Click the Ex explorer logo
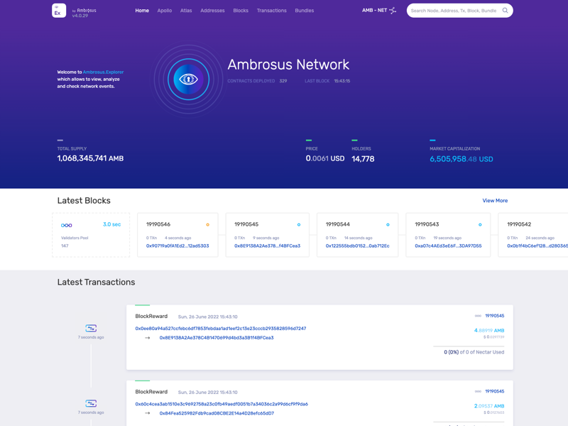The height and width of the screenshot is (426, 568). pos(59,11)
